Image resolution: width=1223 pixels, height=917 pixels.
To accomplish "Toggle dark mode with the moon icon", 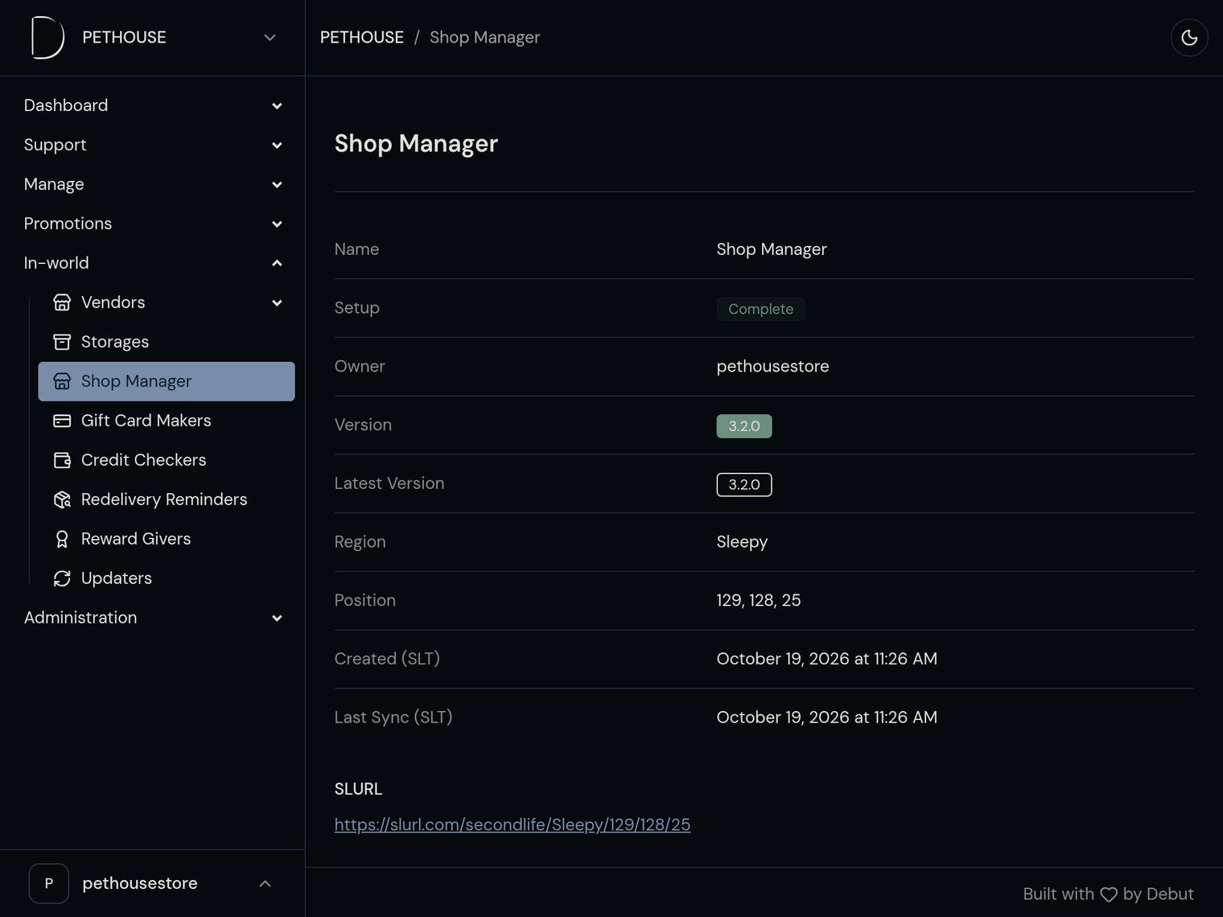I will (x=1189, y=38).
